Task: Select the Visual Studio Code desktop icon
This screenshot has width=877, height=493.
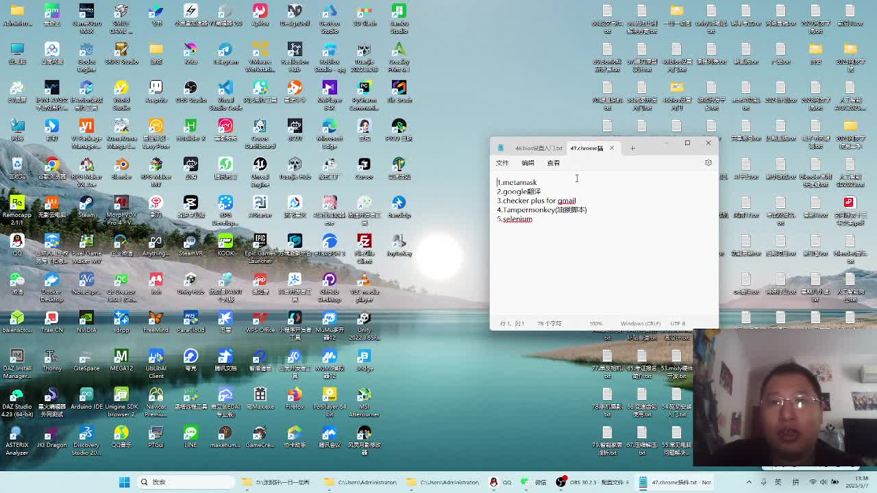Action: coord(225,95)
